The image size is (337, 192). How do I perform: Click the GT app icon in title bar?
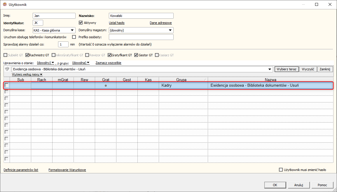point(5,4)
